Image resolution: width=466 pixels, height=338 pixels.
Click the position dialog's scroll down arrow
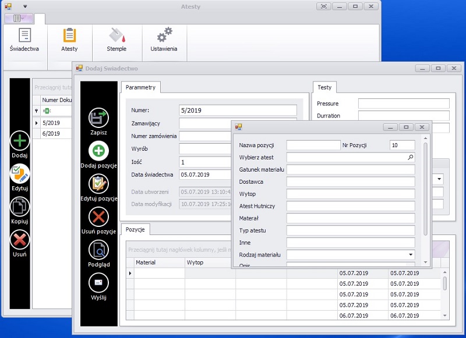[426, 262]
